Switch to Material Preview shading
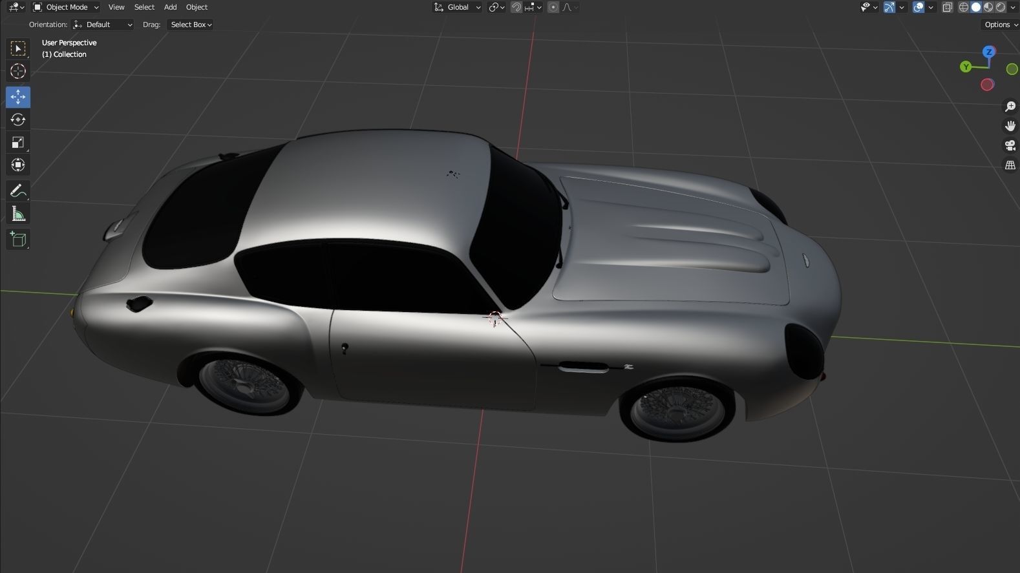 click(x=988, y=7)
